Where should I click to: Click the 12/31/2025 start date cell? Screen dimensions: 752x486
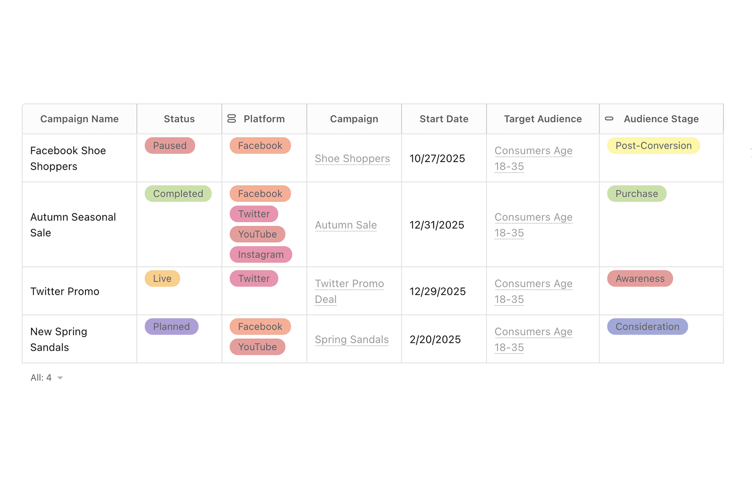coord(437,225)
